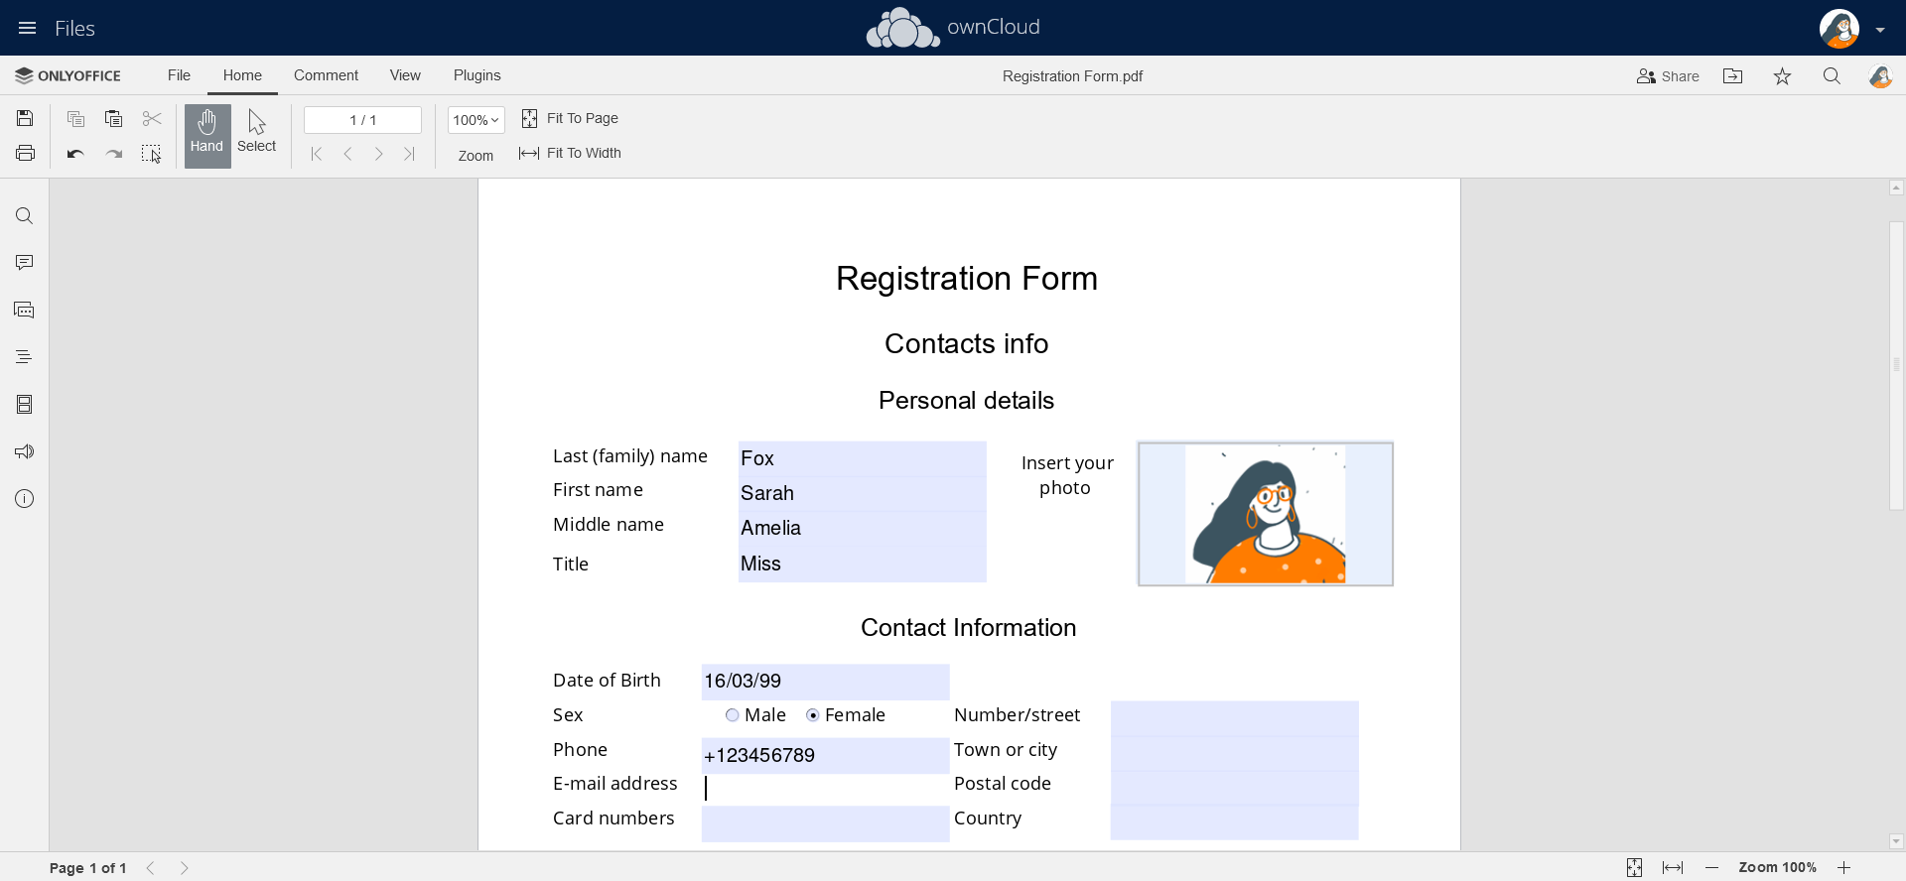
Task: Click the Undo arrow icon
Action: (x=75, y=154)
